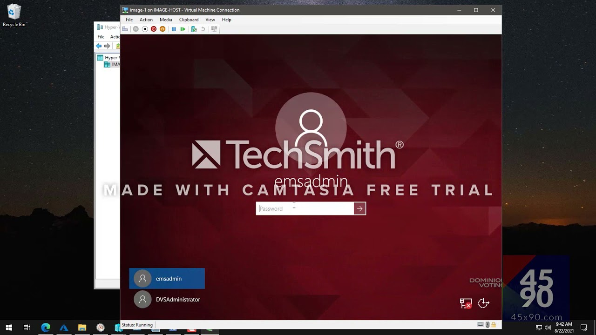This screenshot has height=335, width=596.
Task: Open the Clipboard menu
Action: (189, 20)
